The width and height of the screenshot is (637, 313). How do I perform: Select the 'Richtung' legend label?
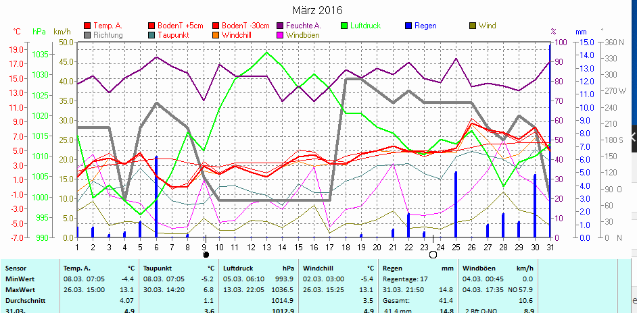pyautogui.click(x=108, y=35)
